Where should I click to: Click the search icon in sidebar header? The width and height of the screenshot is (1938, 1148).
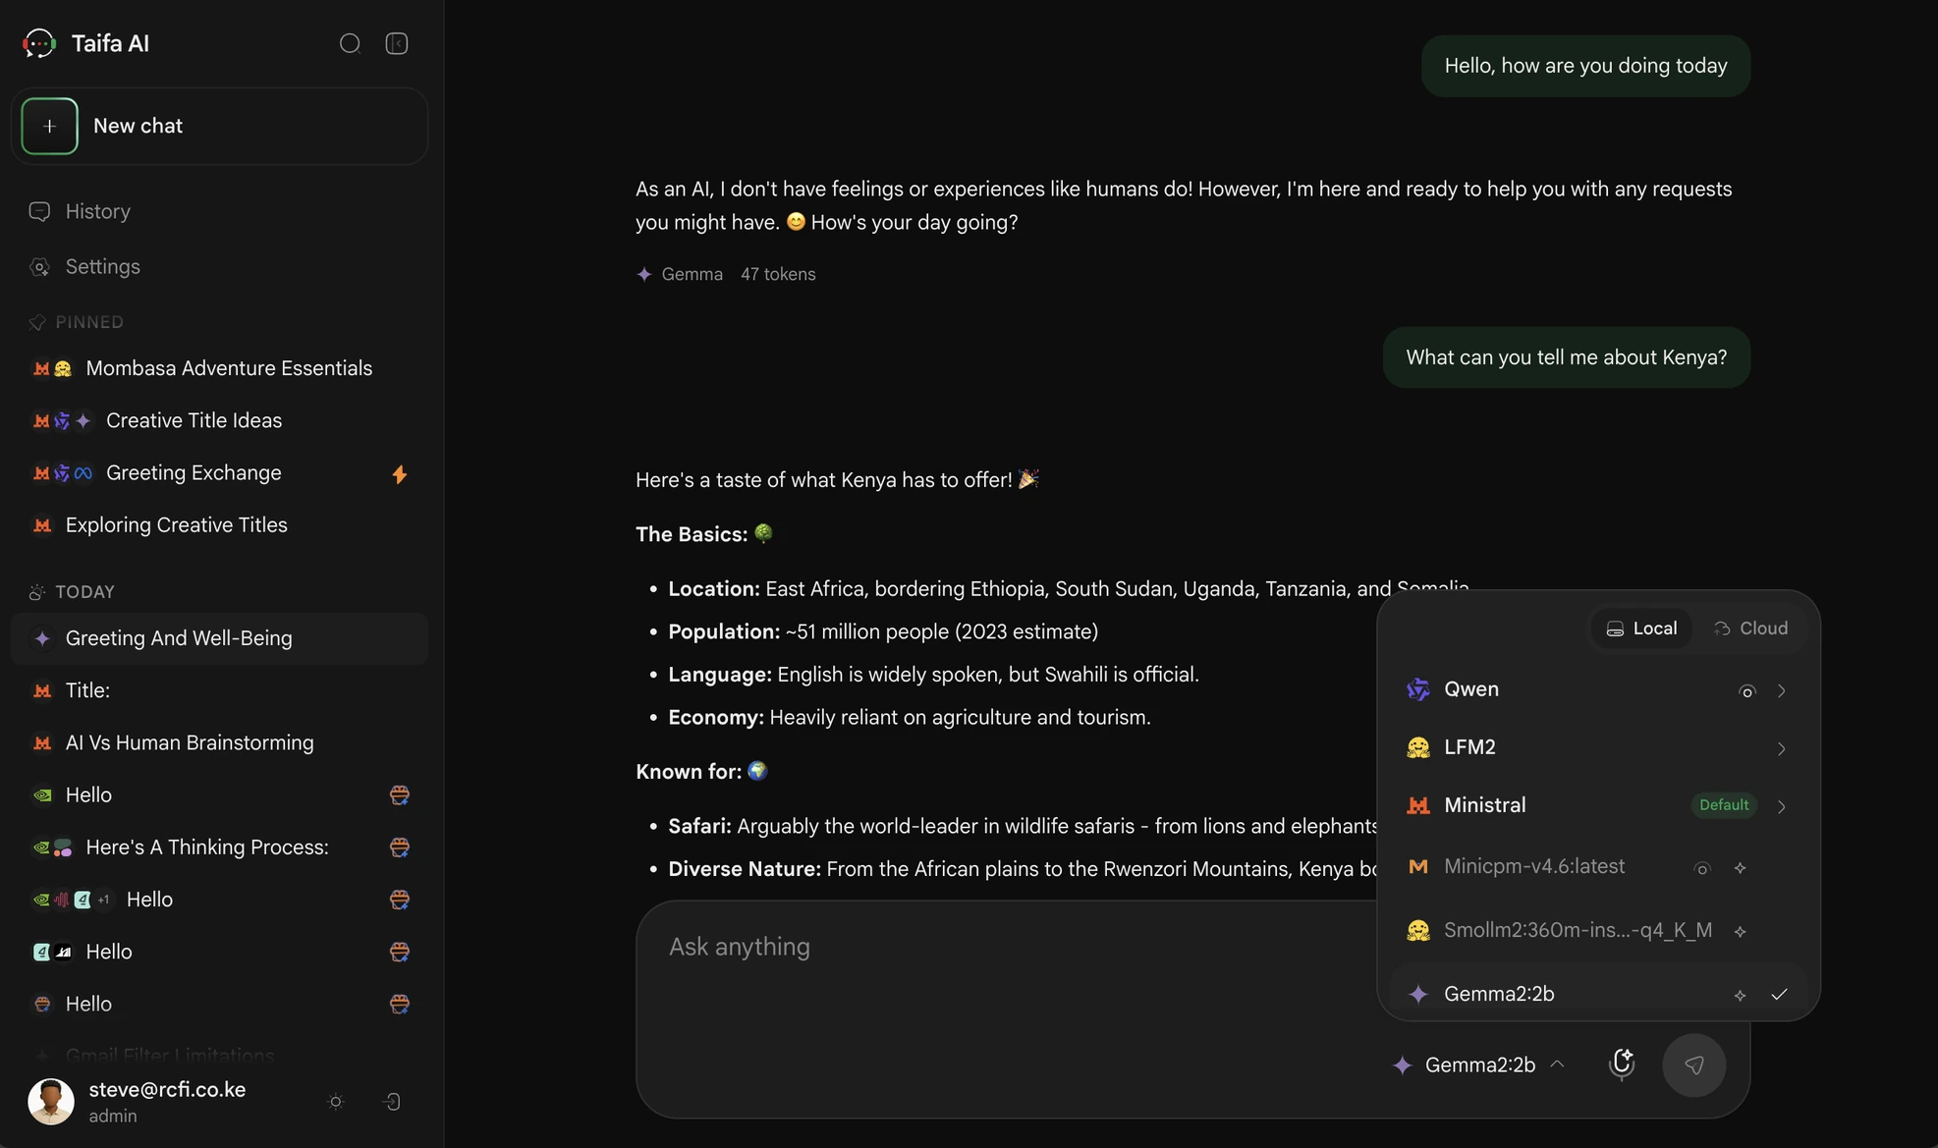[350, 43]
